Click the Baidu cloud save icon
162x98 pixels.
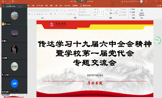point(142,10)
